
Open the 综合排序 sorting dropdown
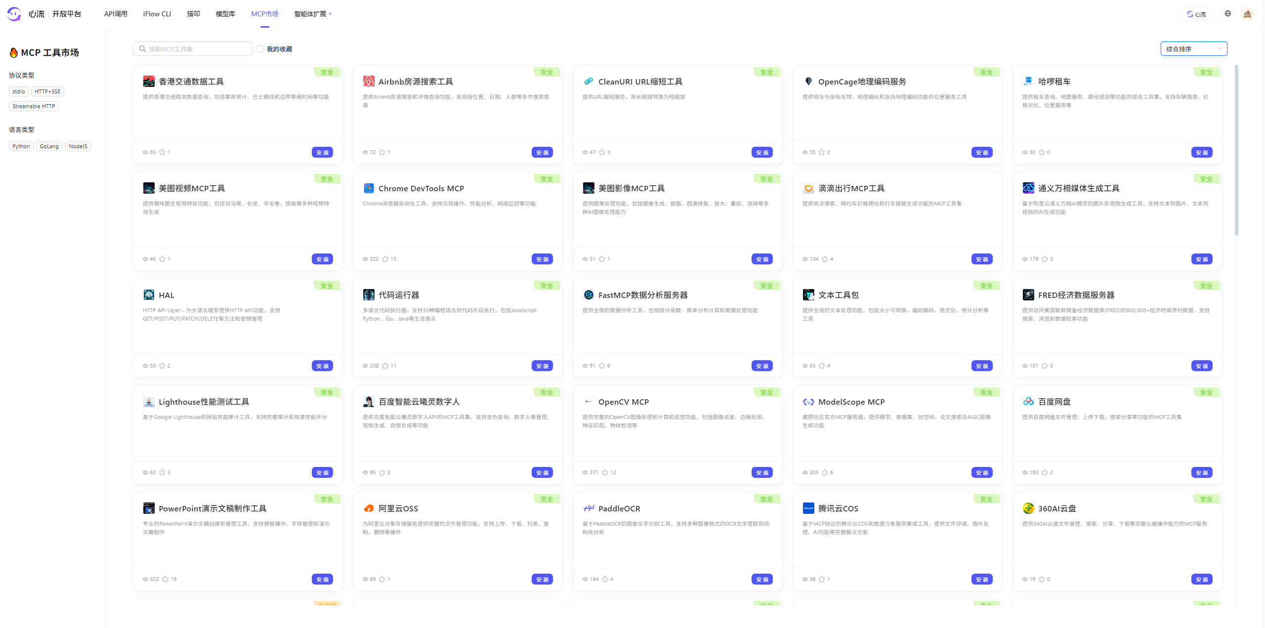(x=1193, y=48)
